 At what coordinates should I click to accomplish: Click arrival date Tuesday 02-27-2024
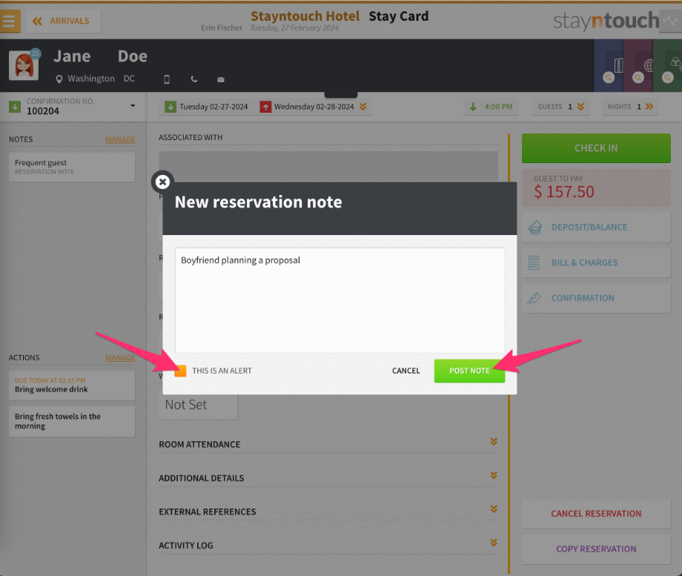(213, 107)
